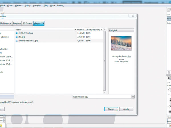This screenshot has width=171, height=128.
Task: Go to Dropbox folder in path bar
Action: tap(17, 23)
